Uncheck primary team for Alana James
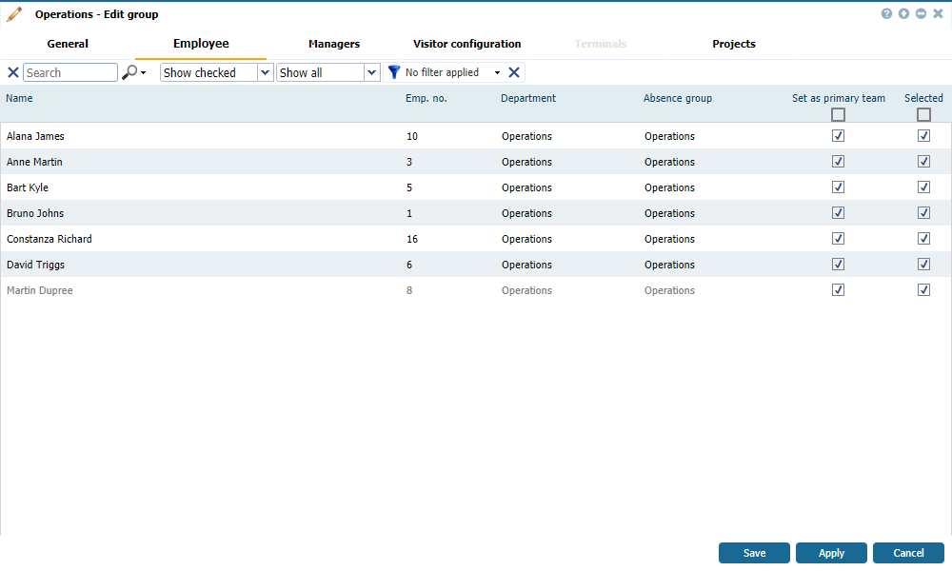This screenshot has height=571, width=952. point(838,136)
